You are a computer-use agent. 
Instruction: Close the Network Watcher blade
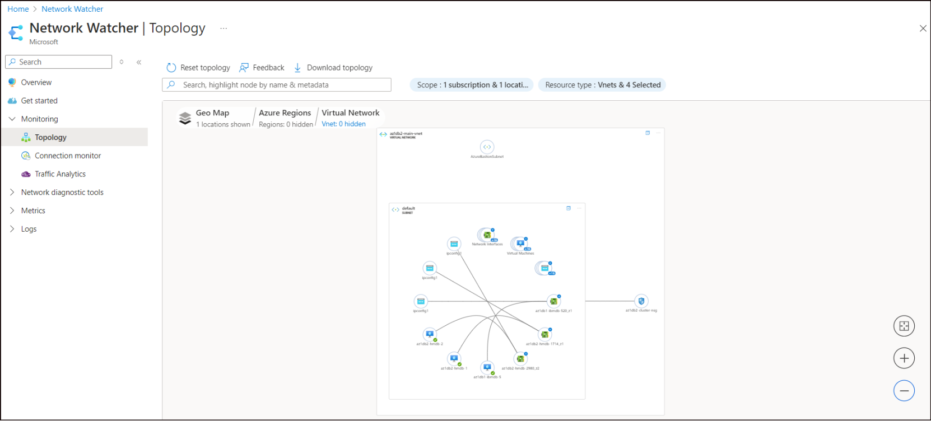(923, 29)
